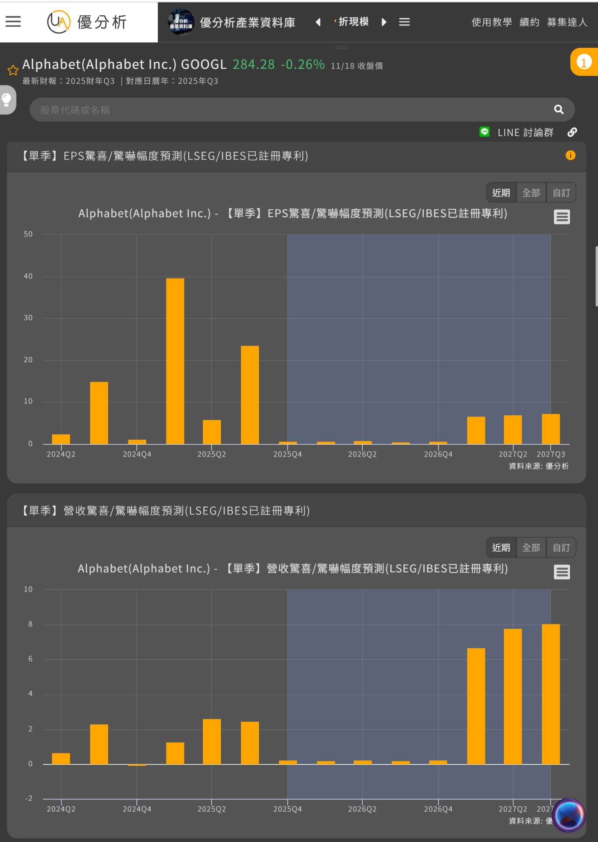Click the page scrollbar on right edge
The image size is (598, 842).
pos(596,276)
